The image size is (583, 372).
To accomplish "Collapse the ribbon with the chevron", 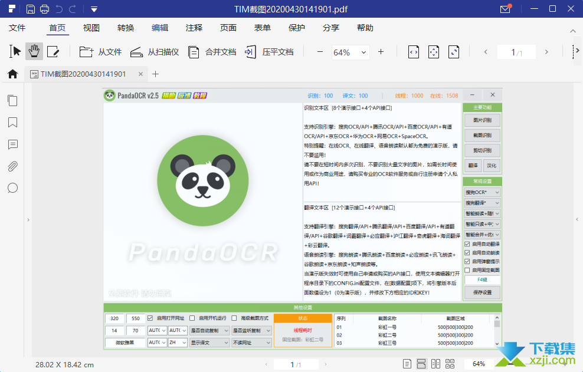I will click(573, 31).
